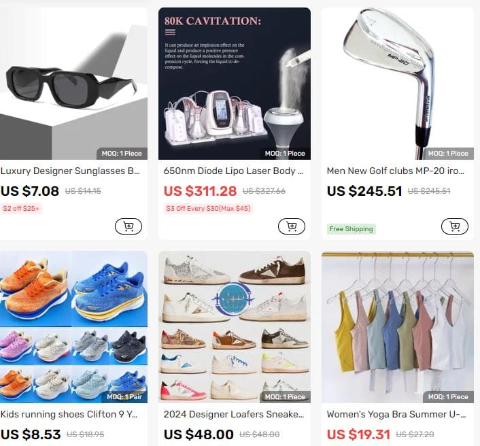Open Kids running shoes Clifton 9 title
This screenshot has height=446, width=480.
(x=69, y=414)
